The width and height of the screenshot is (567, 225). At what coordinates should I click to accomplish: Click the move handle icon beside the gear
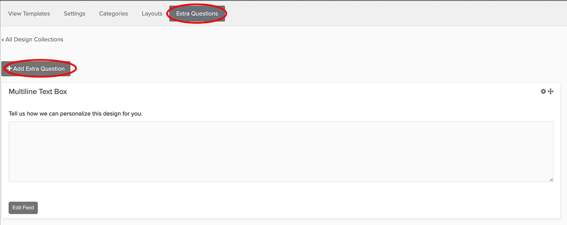[551, 91]
